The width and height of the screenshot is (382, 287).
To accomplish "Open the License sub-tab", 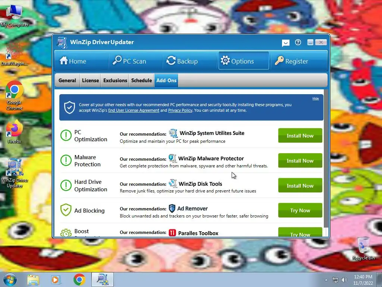I will (90, 80).
